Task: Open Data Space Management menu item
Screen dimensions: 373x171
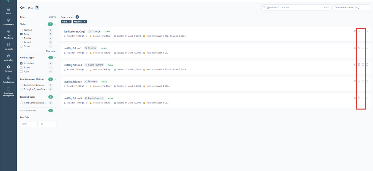Action: coord(8,91)
